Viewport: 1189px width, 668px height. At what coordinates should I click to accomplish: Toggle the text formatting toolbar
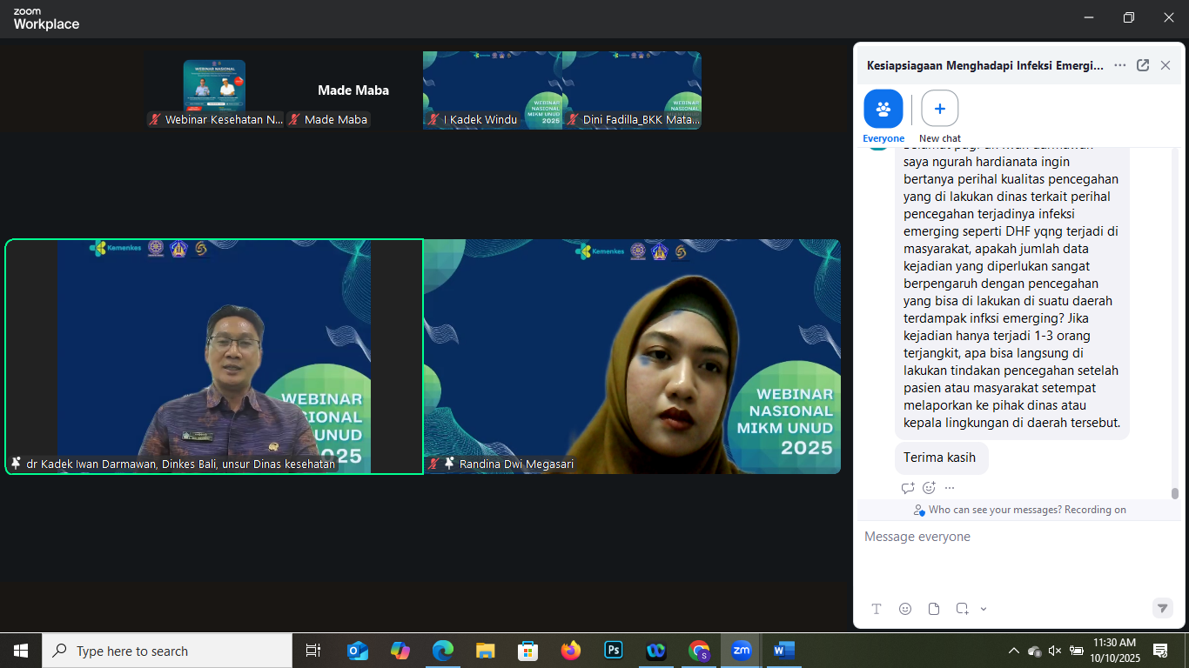point(877,609)
